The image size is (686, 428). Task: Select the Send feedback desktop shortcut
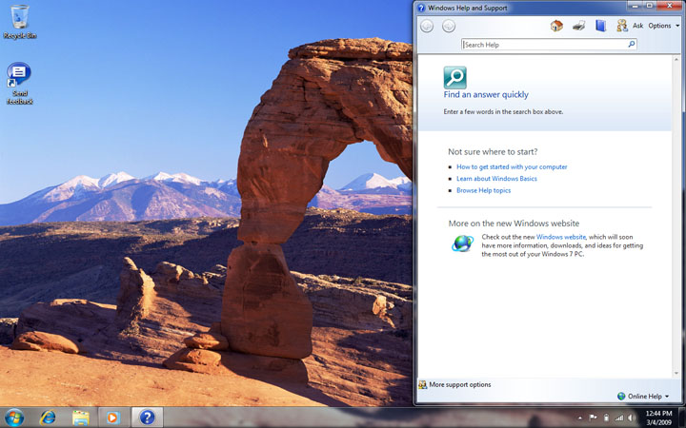[x=19, y=83]
